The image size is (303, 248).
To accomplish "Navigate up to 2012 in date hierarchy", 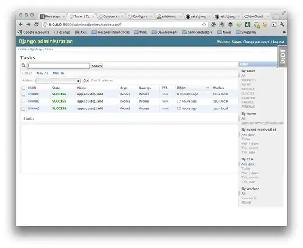I will 27,73.
